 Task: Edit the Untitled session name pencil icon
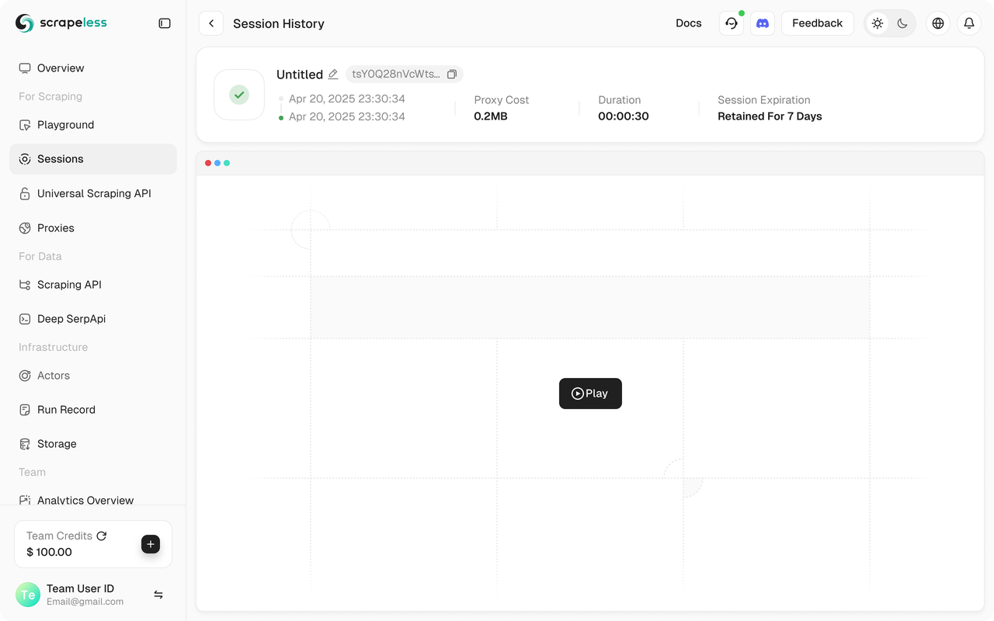(x=333, y=75)
